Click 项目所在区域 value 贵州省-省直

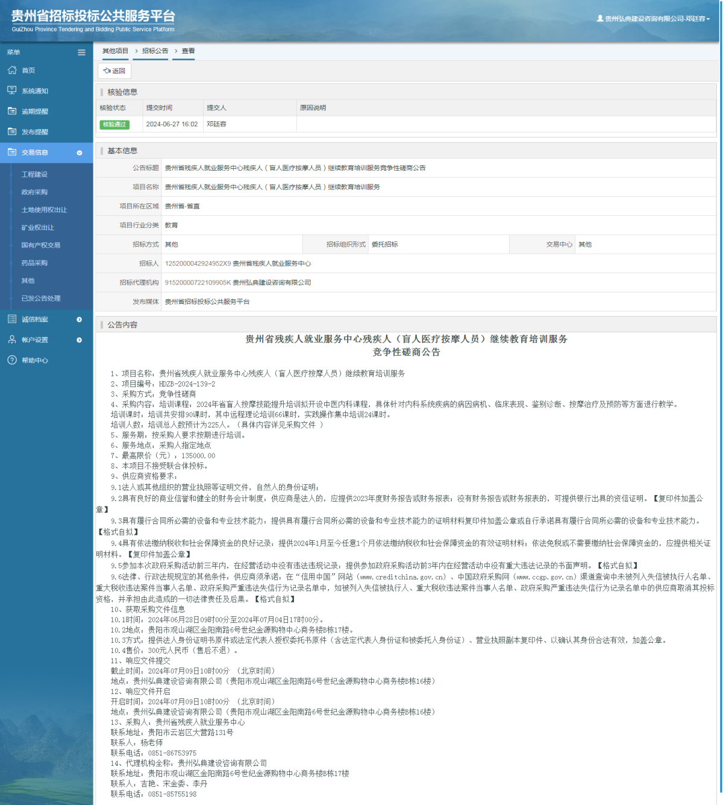tap(182, 206)
